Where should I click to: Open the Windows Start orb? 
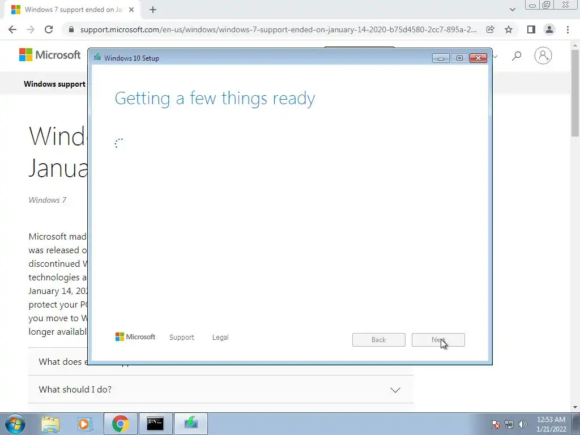pyautogui.click(x=15, y=424)
